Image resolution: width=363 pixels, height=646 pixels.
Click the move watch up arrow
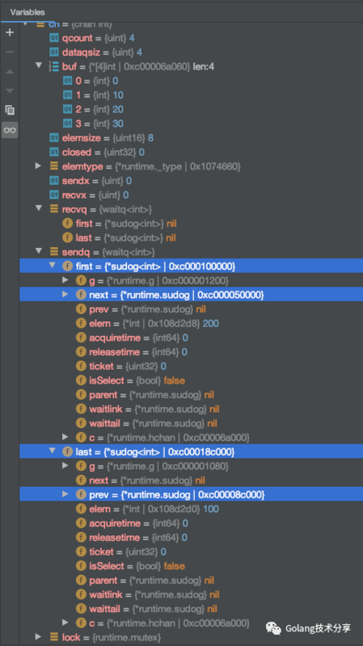10,72
